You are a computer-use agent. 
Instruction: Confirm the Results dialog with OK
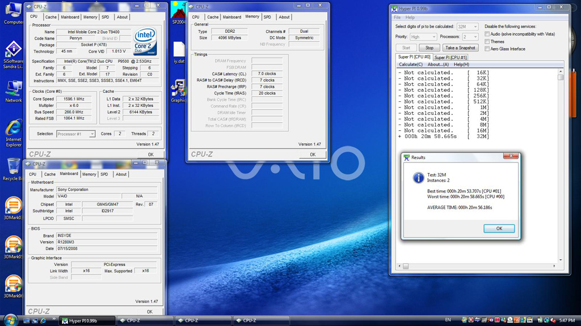click(x=499, y=229)
